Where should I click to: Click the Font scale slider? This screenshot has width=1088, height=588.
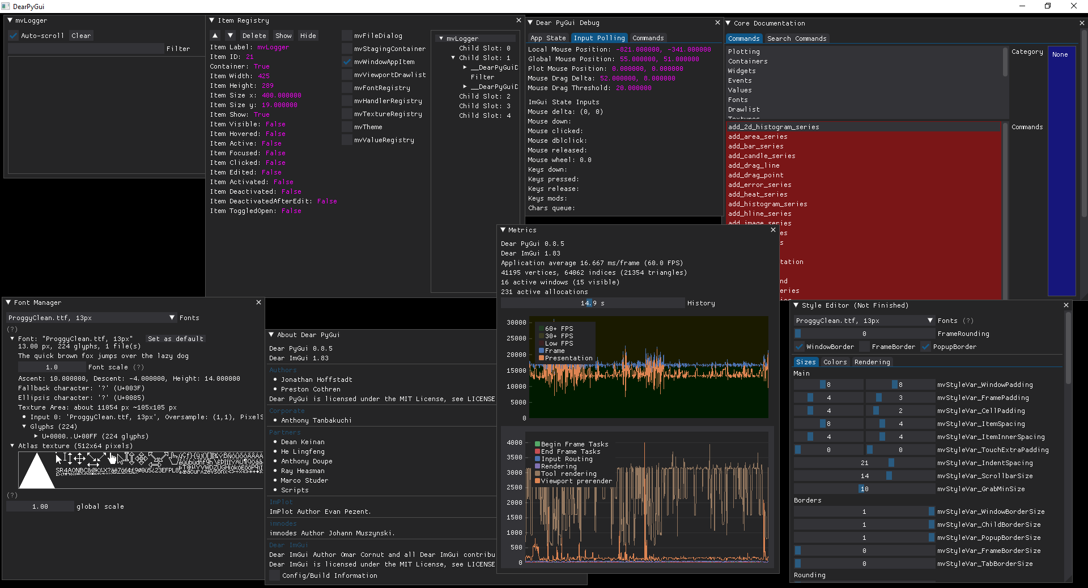point(52,367)
